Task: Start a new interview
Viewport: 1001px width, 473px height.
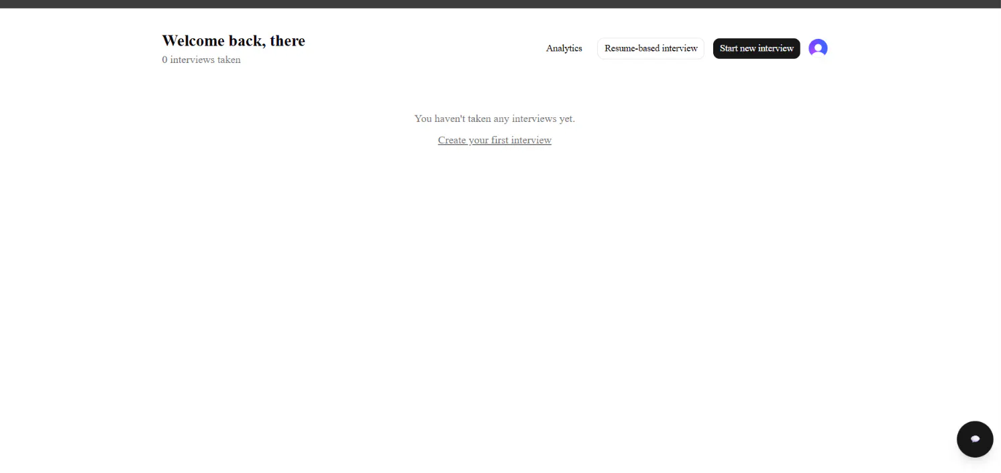Action: 756,48
